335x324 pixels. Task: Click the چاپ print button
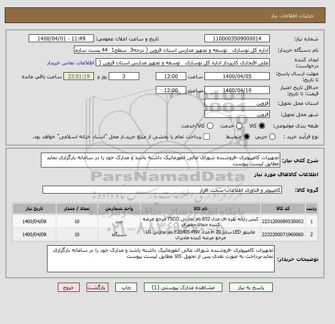tap(126, 287)
